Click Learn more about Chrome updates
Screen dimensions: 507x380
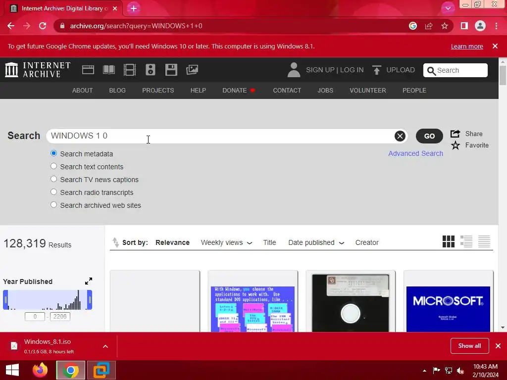[467, 46]
